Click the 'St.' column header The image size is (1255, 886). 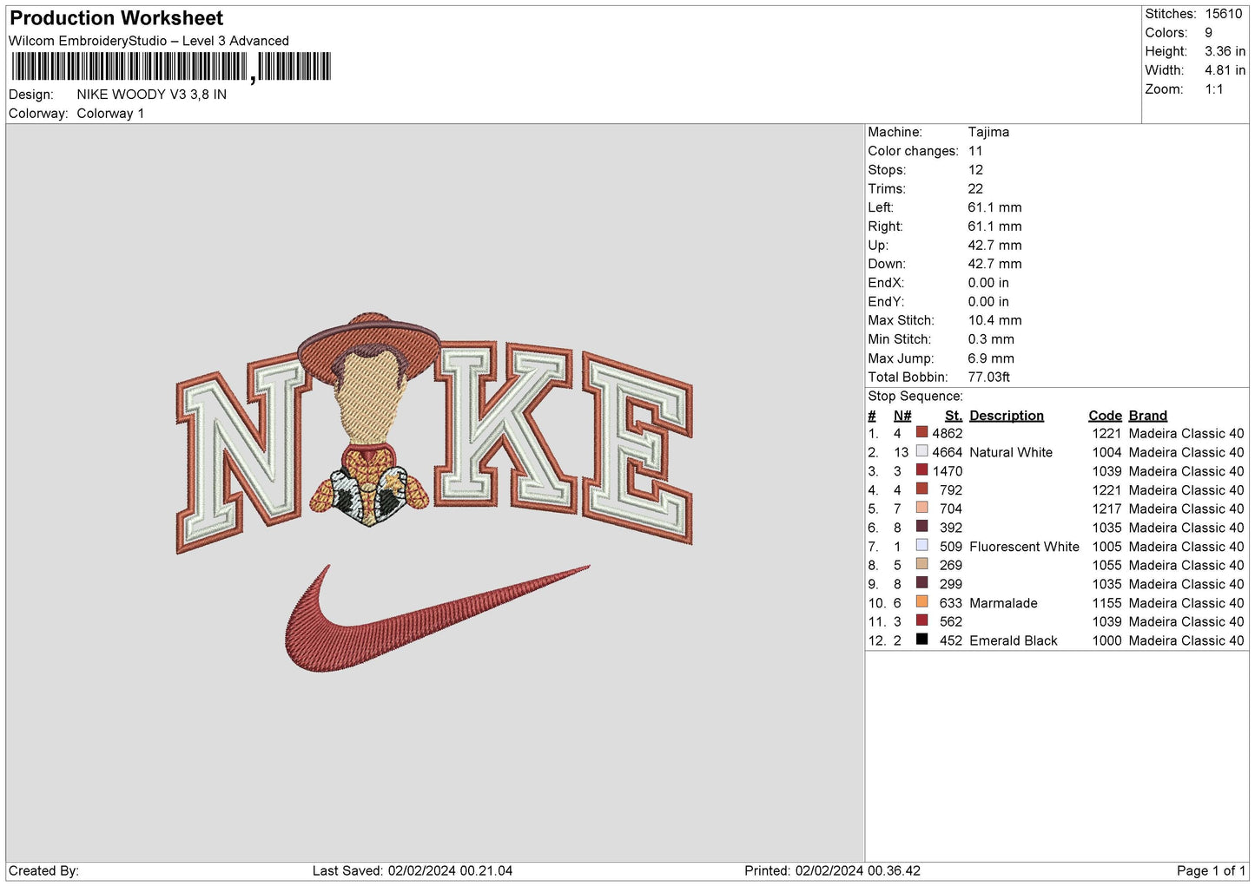coord(954,416)
